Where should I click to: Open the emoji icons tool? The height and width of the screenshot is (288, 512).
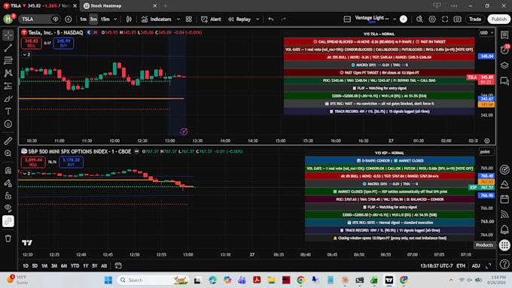(x=8, y=124)
